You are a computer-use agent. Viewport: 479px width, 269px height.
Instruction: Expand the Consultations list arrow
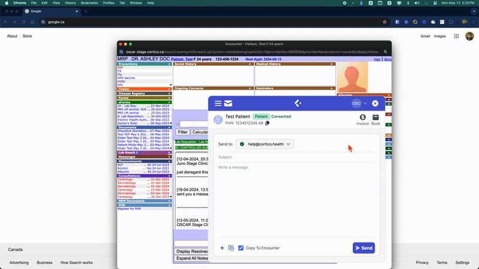(171, 197)
